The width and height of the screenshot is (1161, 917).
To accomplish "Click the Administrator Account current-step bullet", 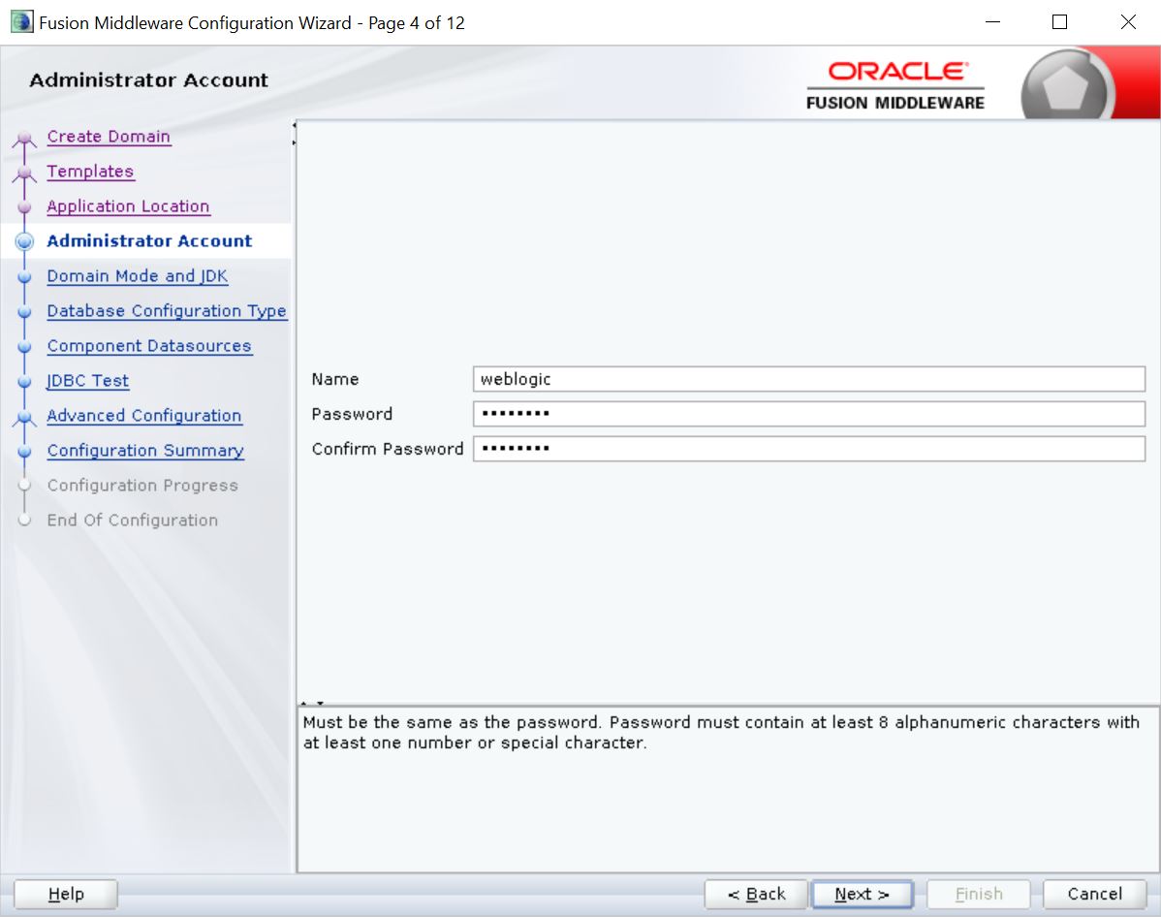I will click(24, 241).
